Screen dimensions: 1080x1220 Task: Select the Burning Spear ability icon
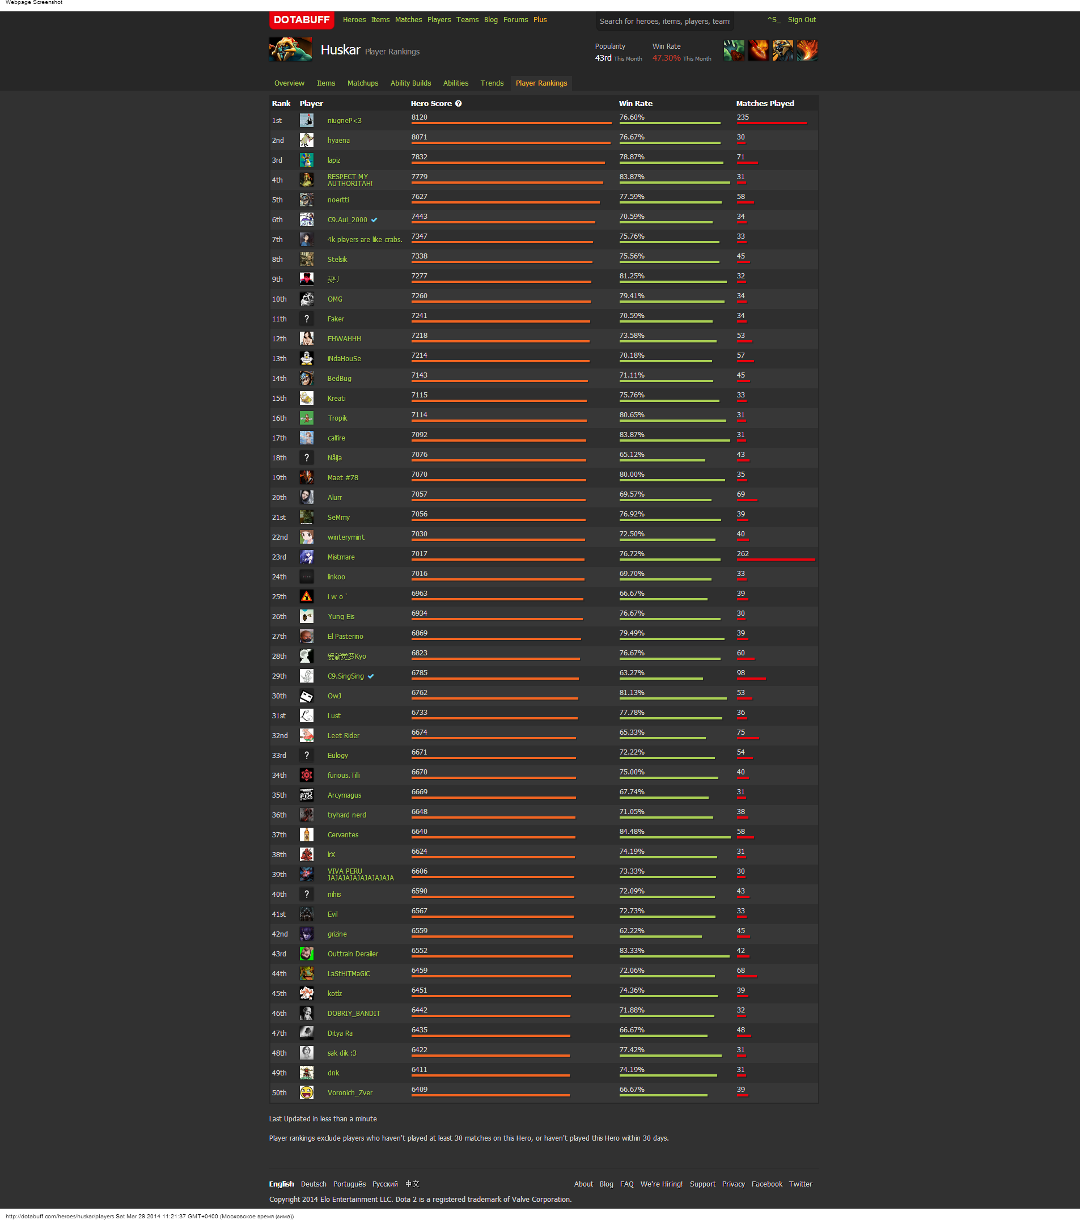(x=758, y=50)
